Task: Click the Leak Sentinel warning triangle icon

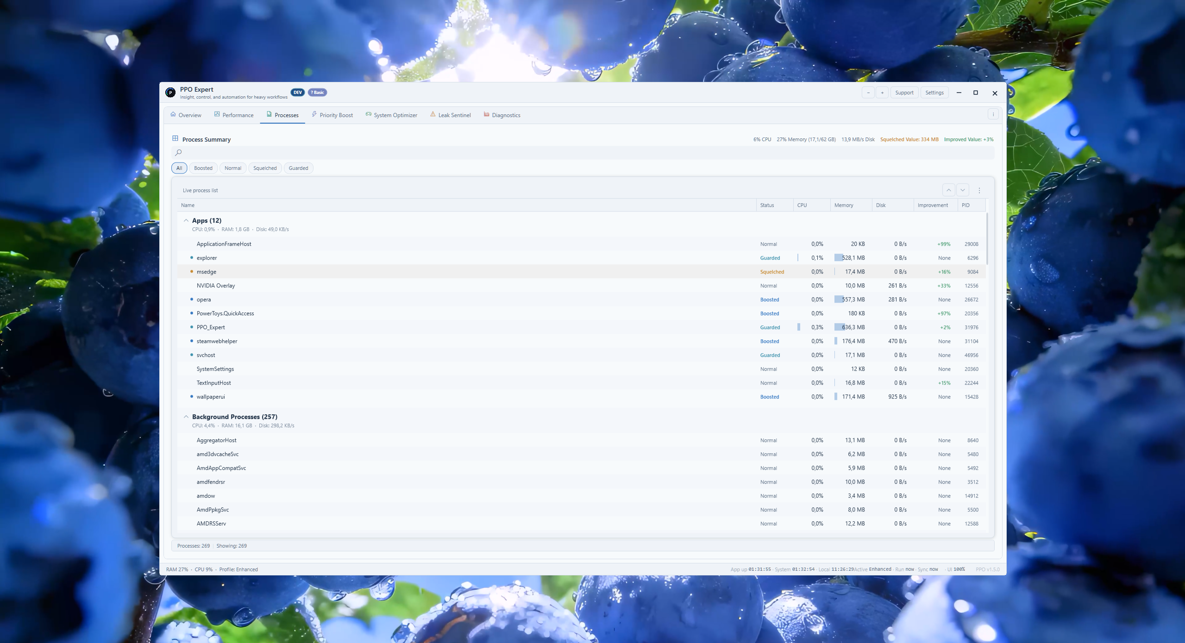Action: [x=433, y=114]
